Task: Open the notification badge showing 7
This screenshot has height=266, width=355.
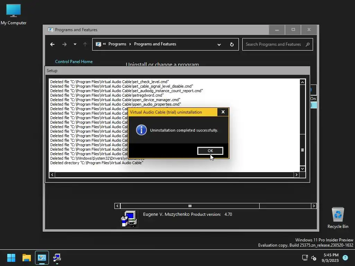Action: (x=345, y=258)
